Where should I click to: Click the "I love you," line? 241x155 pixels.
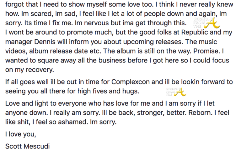pyautogui.click(x=19, y=135)
